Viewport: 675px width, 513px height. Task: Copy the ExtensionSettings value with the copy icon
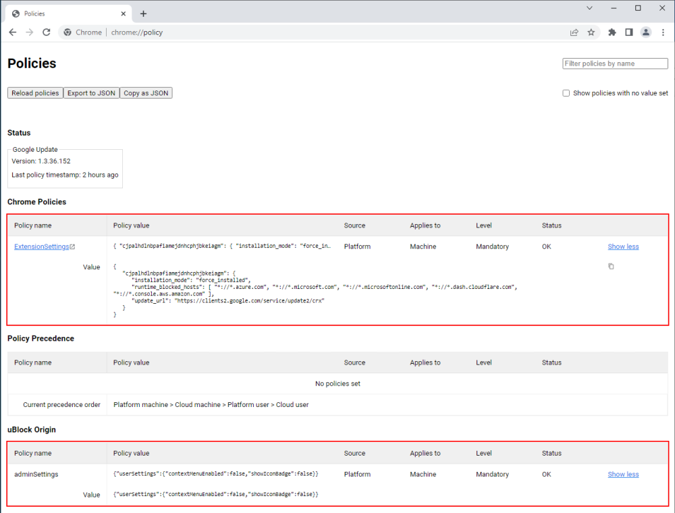tap(611, 267)
